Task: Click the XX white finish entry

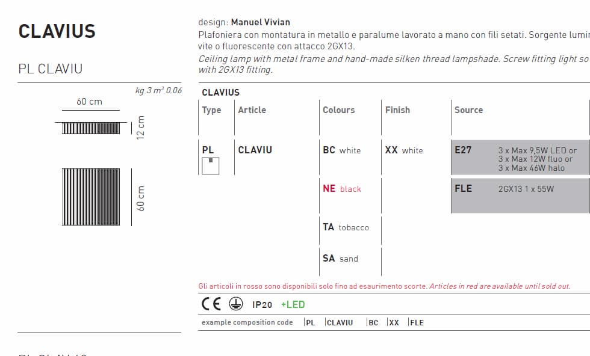Action: point(404,150)
